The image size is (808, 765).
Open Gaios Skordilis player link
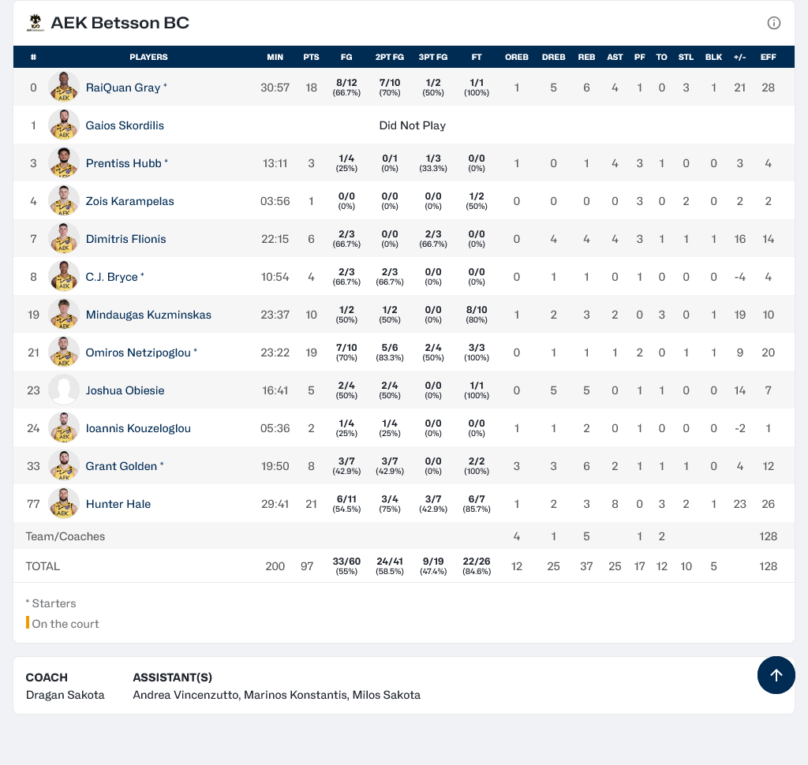(125, 125)
